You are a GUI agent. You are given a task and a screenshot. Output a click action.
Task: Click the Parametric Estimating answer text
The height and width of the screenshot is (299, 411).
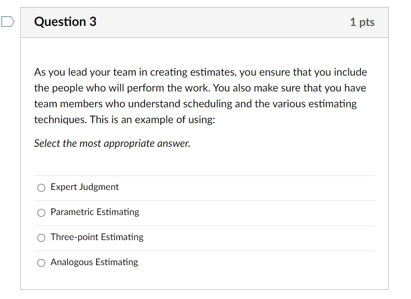tap(94, 212)
